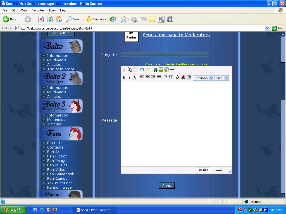Open the Size dropdown
This screenshot has width=286, height=214.
[x=221, y=78]
